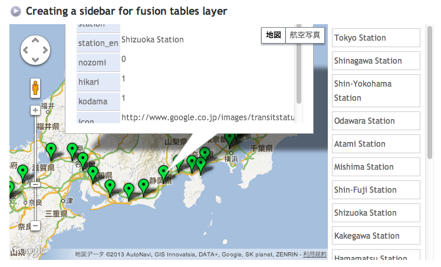Image resolution: width=441 pixels, height=267 pixels.
Task: Click the green marker beside the 愛知県 label
Action: coord(93,174)
